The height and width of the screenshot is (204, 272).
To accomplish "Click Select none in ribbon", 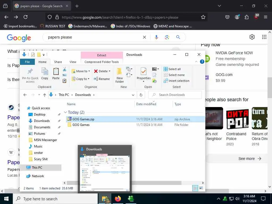I will point(174,75).
